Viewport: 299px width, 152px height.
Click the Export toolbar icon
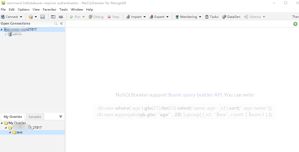pyautogui.click(x=151, y=17)
